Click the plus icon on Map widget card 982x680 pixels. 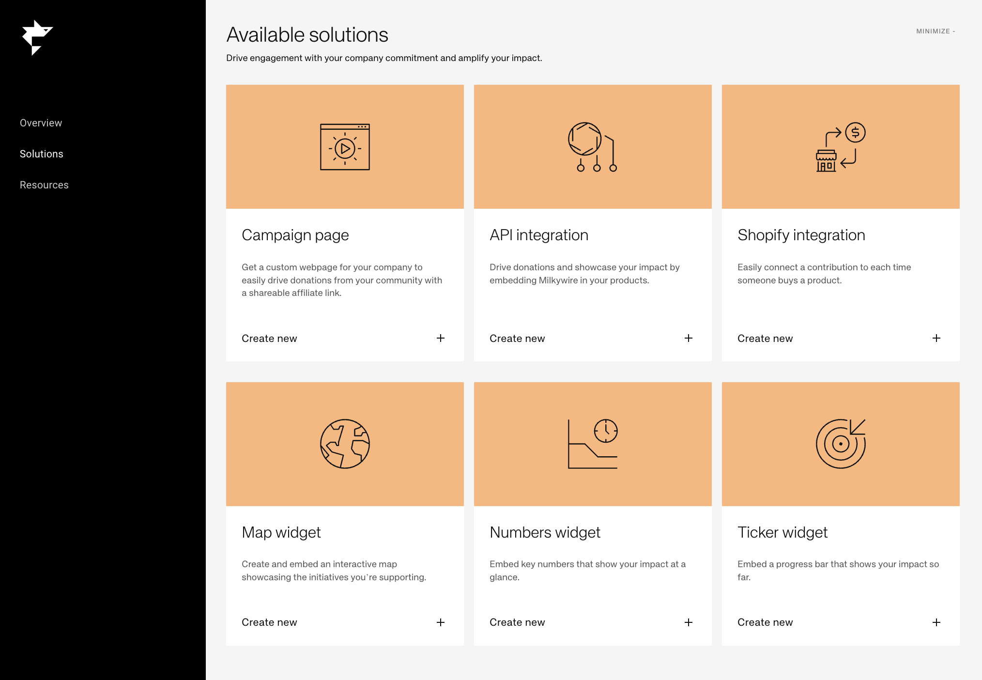[440, 622]
